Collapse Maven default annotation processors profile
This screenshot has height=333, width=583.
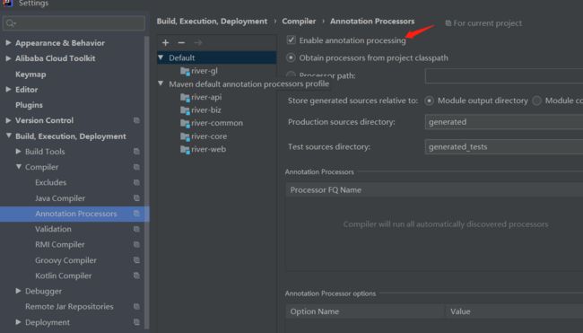tap(161, 83)
